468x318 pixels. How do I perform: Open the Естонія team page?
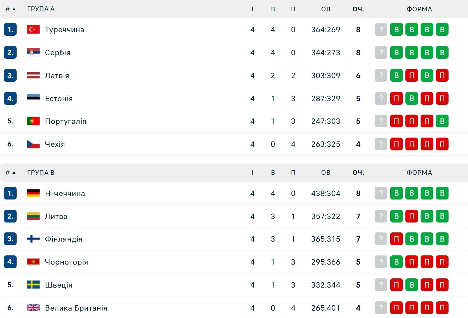59,99
